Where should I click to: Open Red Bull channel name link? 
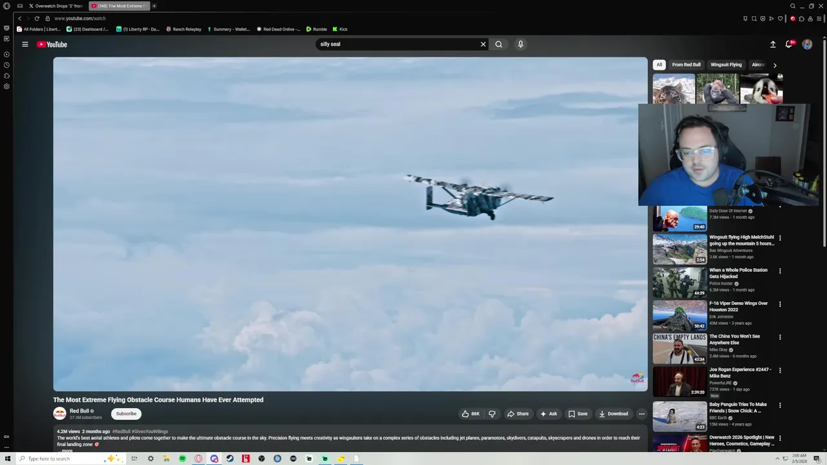(79, 411)
